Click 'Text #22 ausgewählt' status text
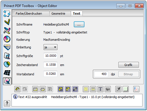The image size is (147, 111). (x=33, y=97)
